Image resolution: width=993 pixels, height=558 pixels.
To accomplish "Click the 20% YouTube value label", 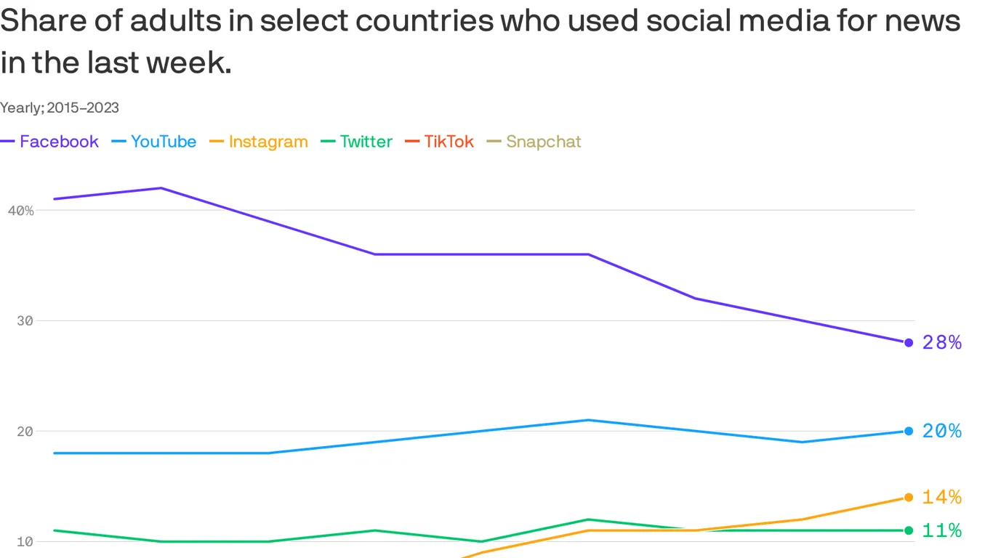I will (941, 431).
